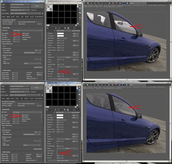Toggle Alpha shadows checkbox in the lower Render Setup

point(42,117)
